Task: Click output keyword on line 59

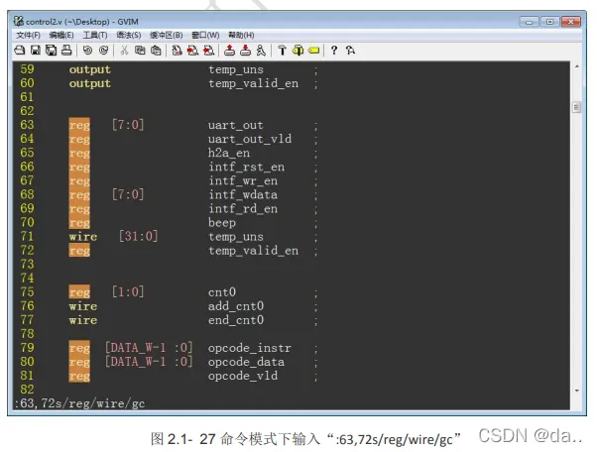Action: (x=90, y=69)
